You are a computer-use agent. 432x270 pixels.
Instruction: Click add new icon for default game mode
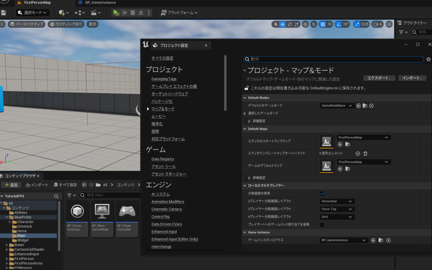[x=372, y=106]
